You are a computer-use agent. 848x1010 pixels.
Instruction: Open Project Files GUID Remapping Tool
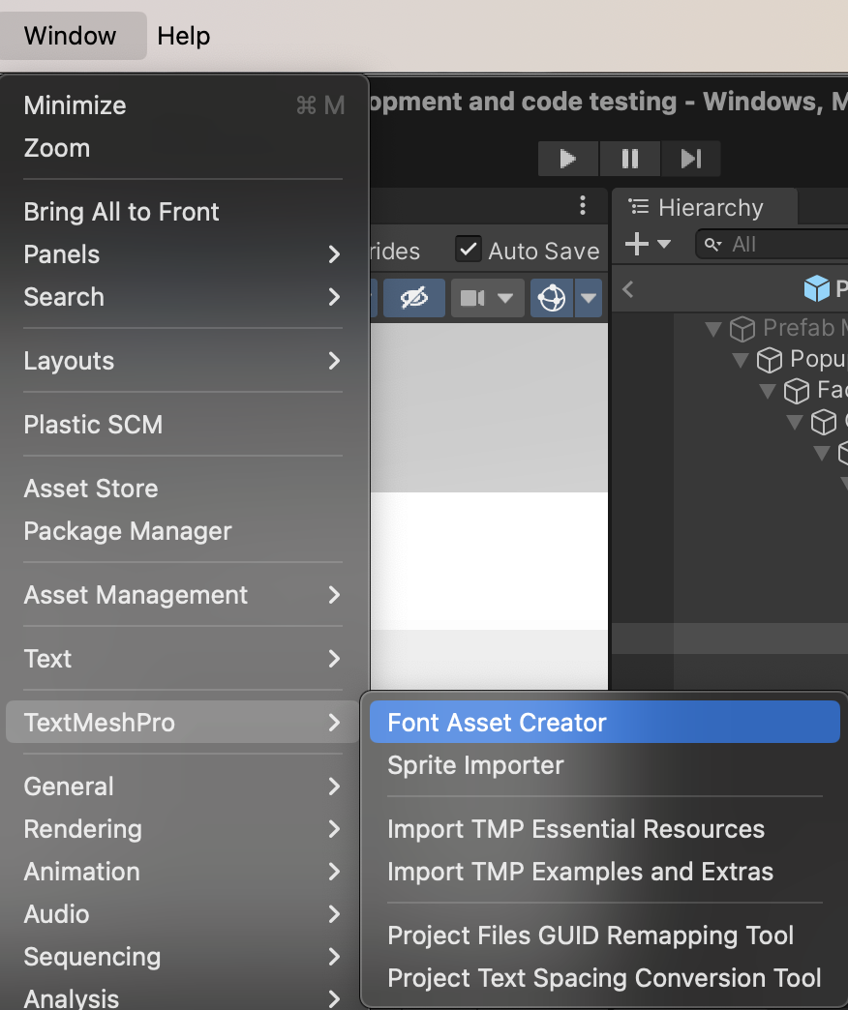[x=604, y=936]
